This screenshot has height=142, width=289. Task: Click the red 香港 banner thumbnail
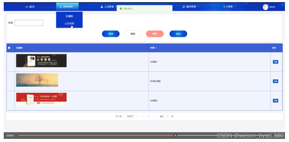pos(41,99)
